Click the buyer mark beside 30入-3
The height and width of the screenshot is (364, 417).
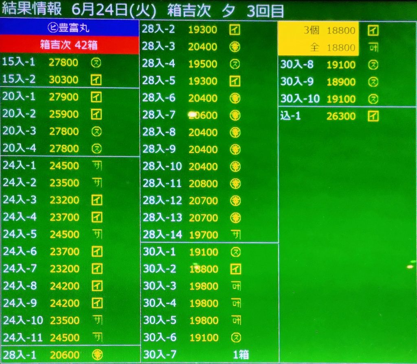tap(235, 286)
